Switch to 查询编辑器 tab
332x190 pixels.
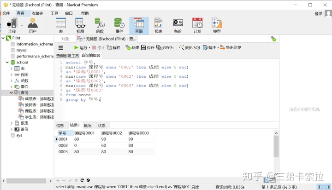(x=91, y=56)
